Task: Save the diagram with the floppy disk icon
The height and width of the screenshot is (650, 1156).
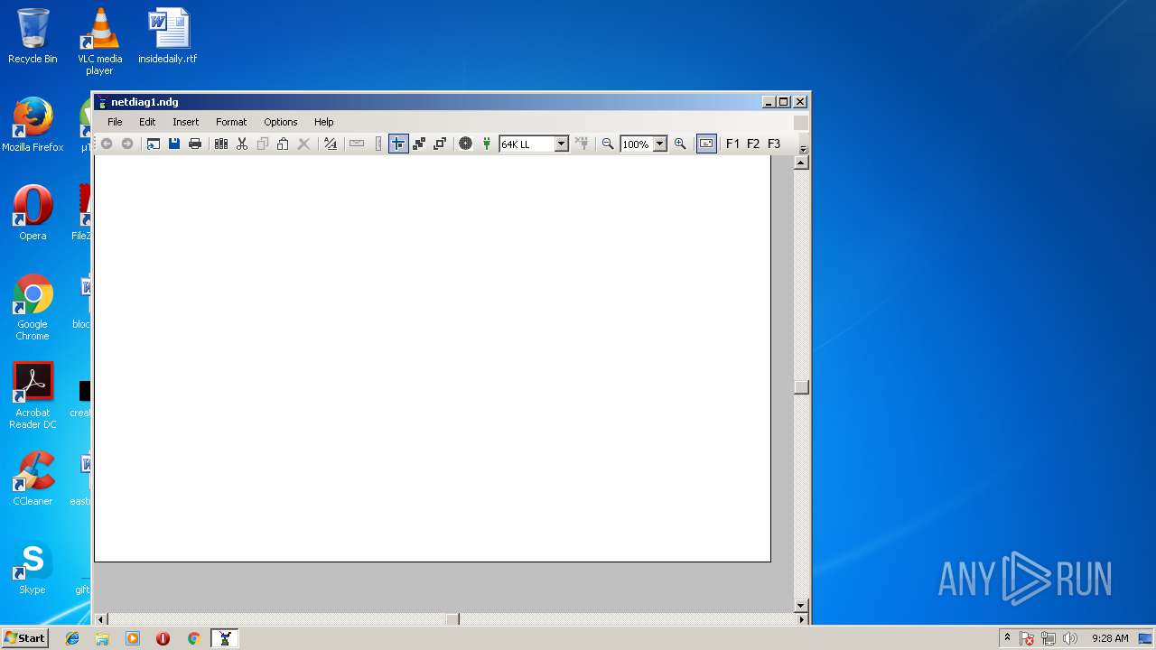Action: click(174, 144)
